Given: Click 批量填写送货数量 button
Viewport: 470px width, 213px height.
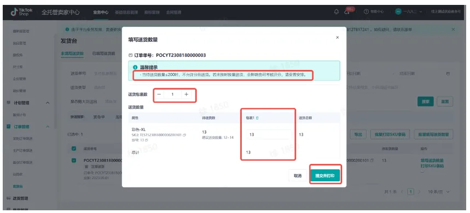Looking at the screenshot, I should [x=433, y=134].
